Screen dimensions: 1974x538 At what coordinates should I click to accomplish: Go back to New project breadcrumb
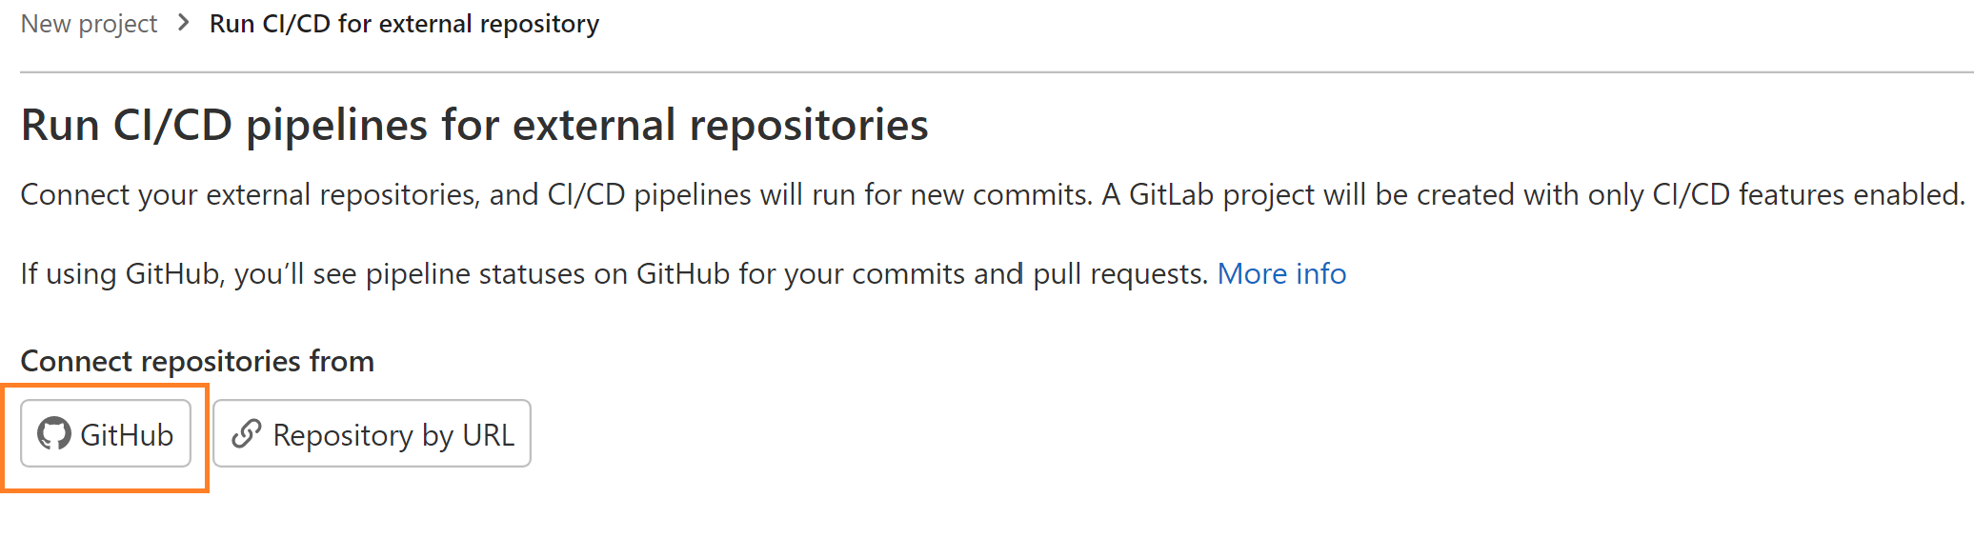tap(89, 24)
